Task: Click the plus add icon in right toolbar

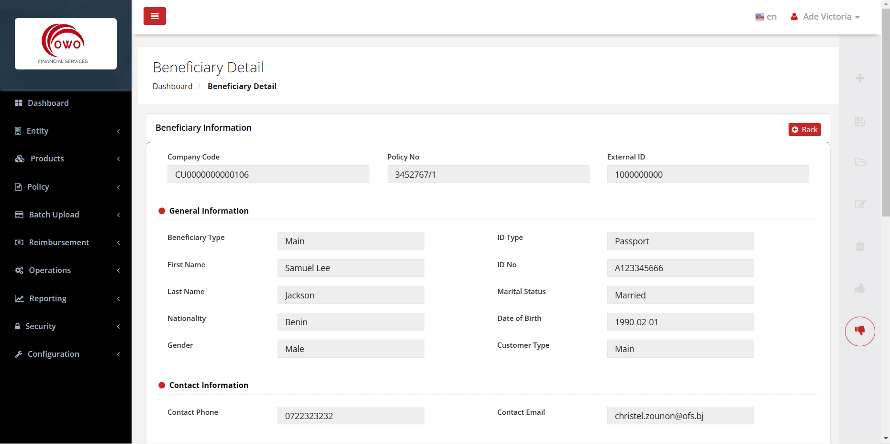Action: click(860, 78)
